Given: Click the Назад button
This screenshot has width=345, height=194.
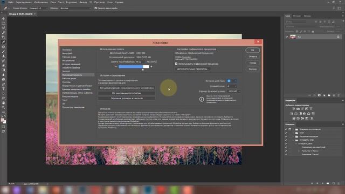Looking at the screenshot, I should (x=253, y=63).
